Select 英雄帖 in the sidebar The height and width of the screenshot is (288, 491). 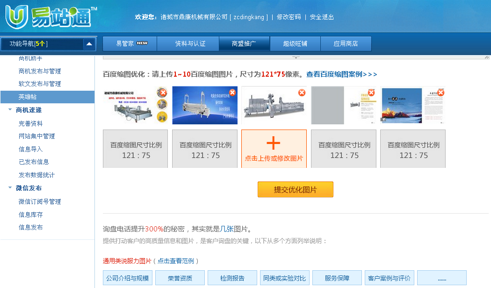(x=28, y=97)
